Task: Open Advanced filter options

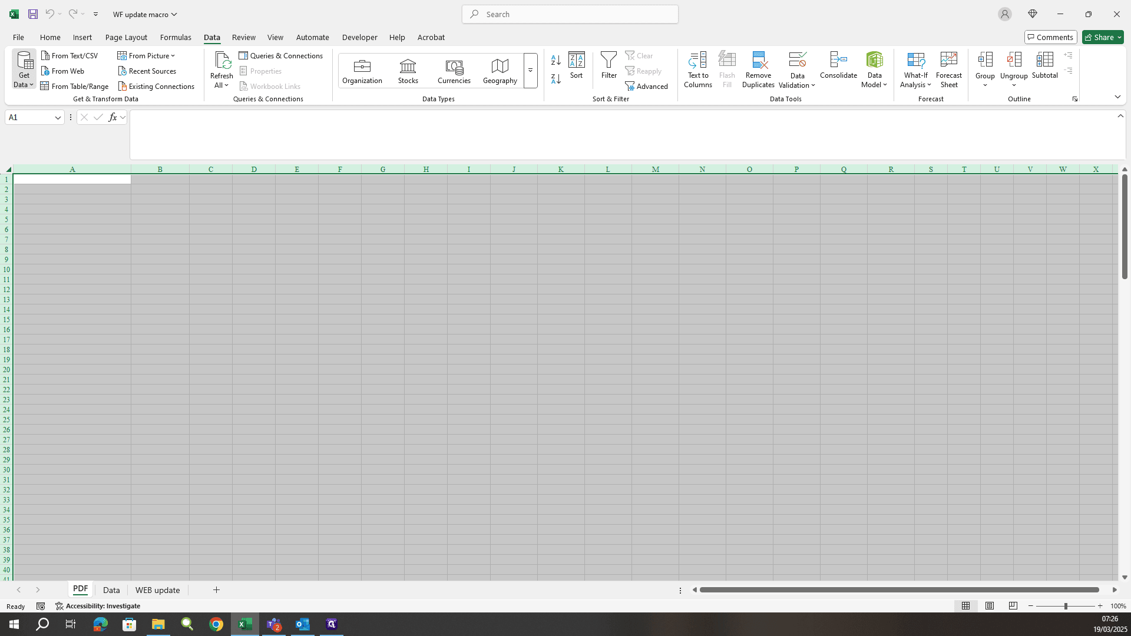Action: 647,86
